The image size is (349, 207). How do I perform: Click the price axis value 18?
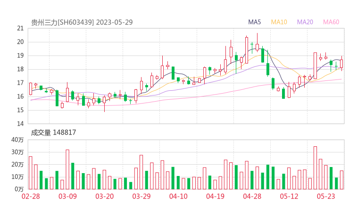(x=20, y=69)
